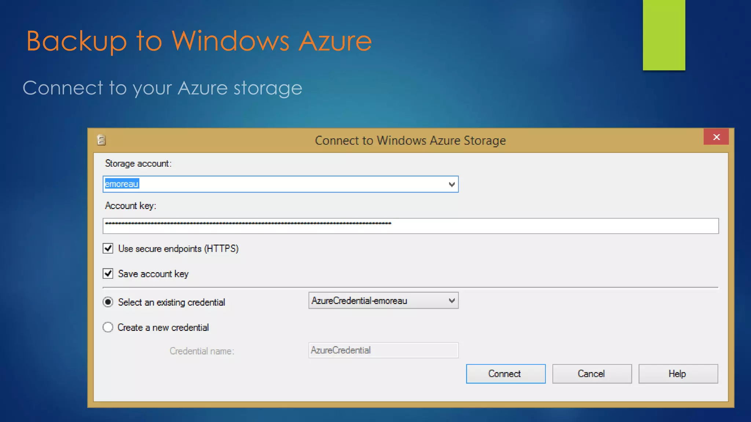The width and height of the screenshot is (751, 422).
Task: Click the Storage account field showing emoreau
Action: coord(281,184)
